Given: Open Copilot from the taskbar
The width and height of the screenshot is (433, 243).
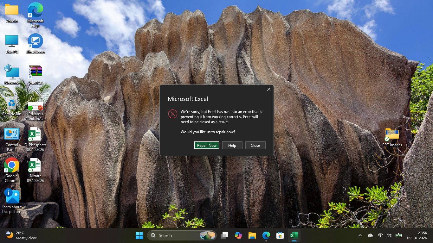Looking at the screenshot, I should [238, 235].
